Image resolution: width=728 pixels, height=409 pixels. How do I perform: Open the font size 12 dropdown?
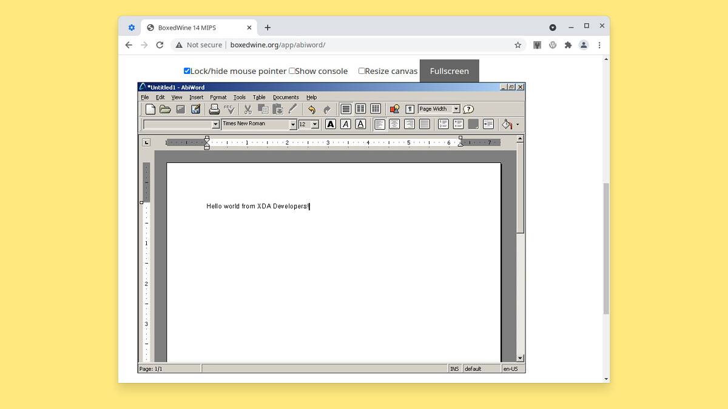[x=315, y=125]
